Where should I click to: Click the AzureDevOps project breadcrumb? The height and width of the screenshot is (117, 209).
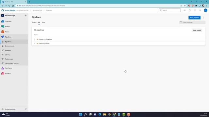click(x=37, y=10)
